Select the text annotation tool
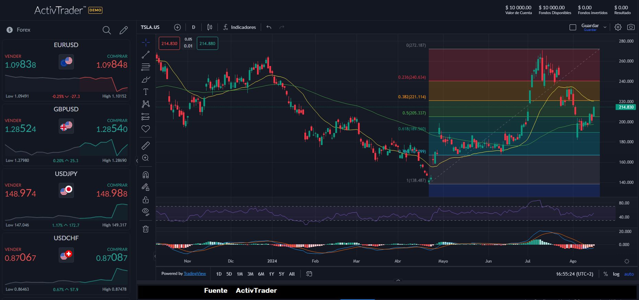This screenshot has width=639, height=300. tap(146, 92)
